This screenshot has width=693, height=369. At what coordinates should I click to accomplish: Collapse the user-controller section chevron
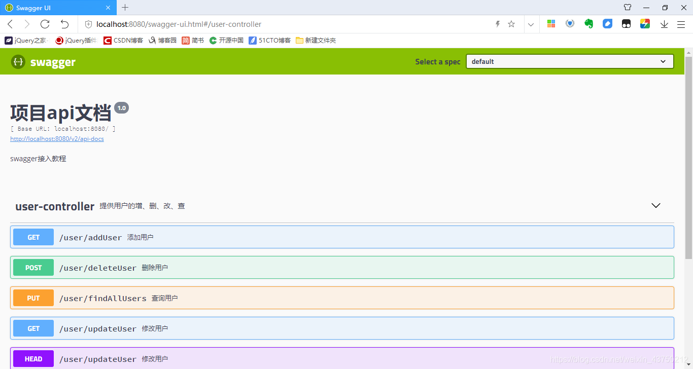(x=656, y=206)
